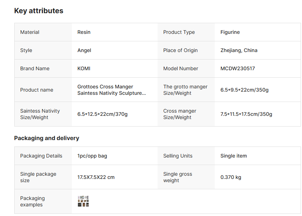Click the Figurine product type value
Screen dimensions: 302x216
coord(230,32)
